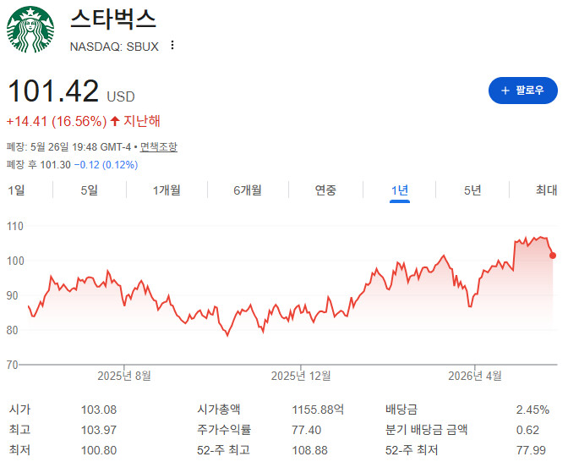Switch to the 1개월 range tab
Image resolution: width=568 pixels, height=473 pixels.
(167, 190)
